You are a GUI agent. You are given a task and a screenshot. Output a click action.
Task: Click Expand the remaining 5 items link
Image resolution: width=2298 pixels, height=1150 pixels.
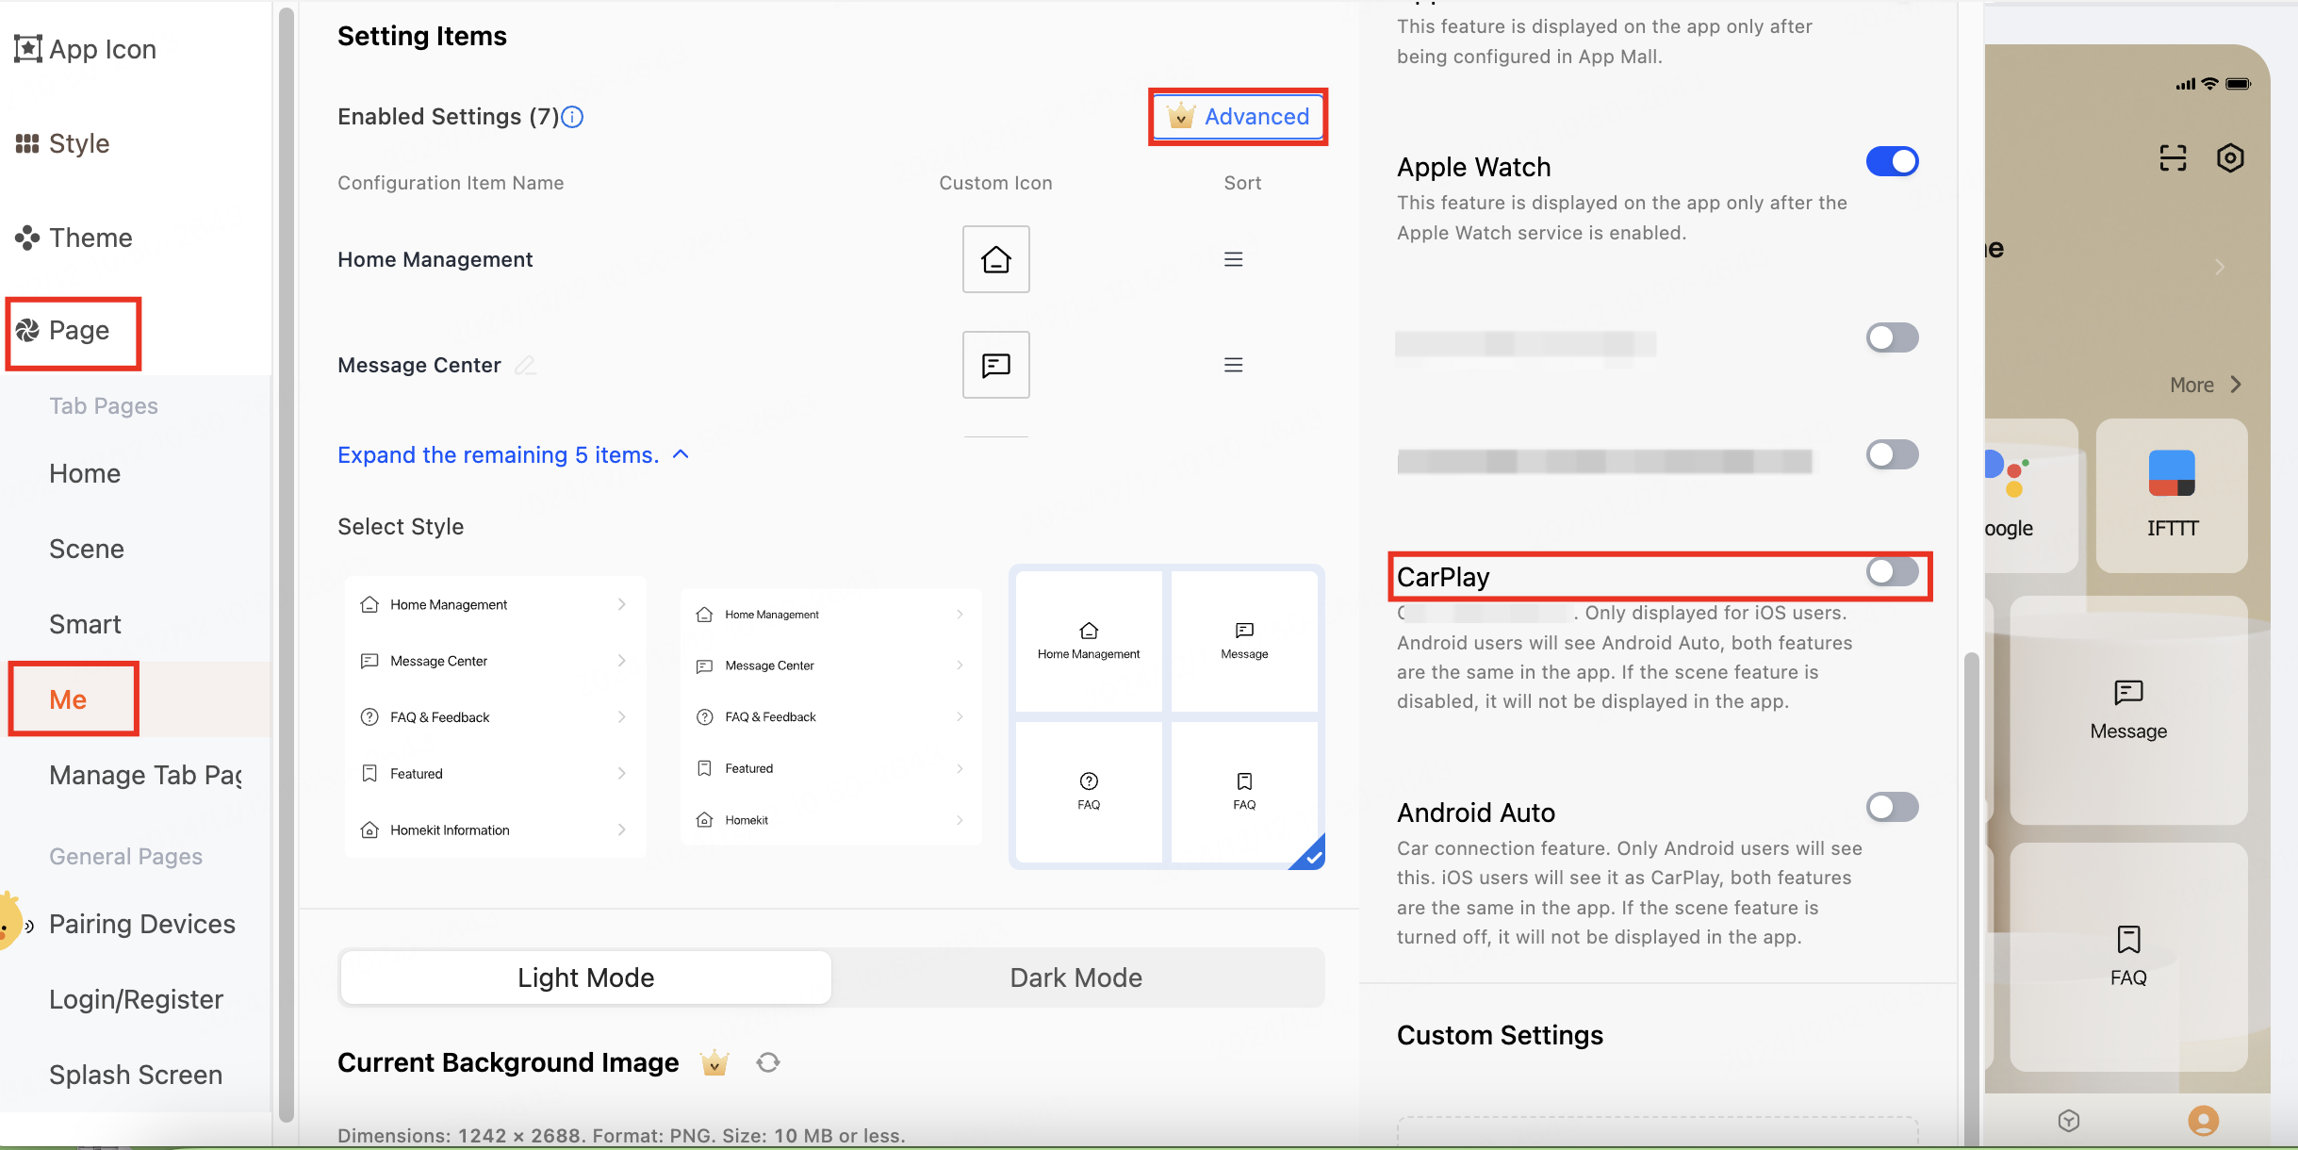coord(498,455)
